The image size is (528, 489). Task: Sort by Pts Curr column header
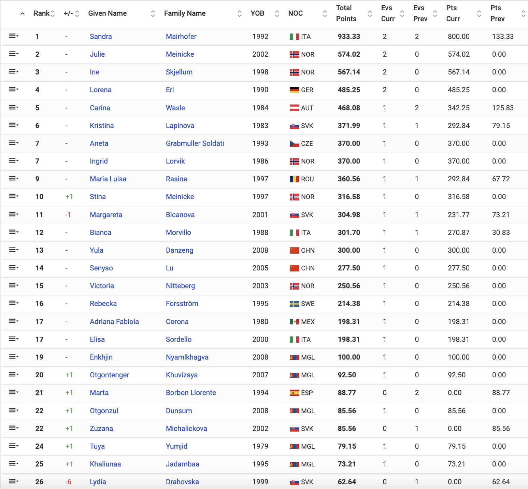coord(453,13)
